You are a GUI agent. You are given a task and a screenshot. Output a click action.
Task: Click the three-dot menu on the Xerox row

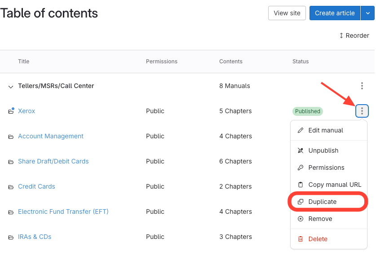tap(362, 111)
